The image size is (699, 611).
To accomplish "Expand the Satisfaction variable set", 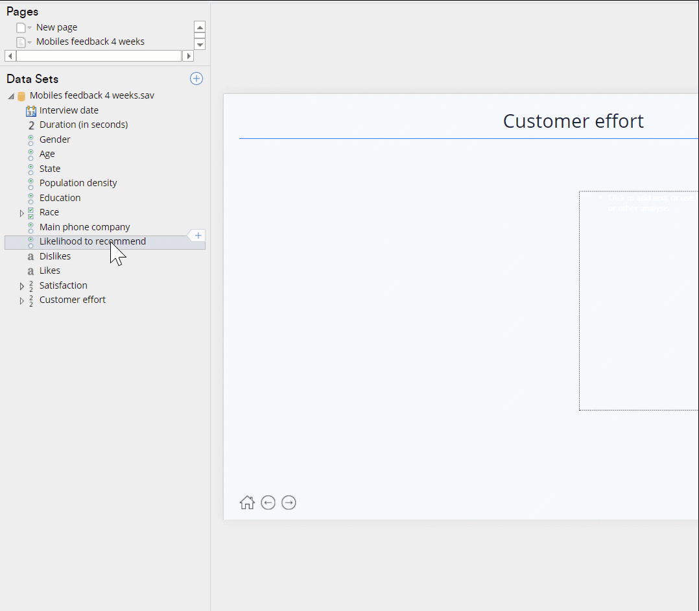I will [21, 285].
